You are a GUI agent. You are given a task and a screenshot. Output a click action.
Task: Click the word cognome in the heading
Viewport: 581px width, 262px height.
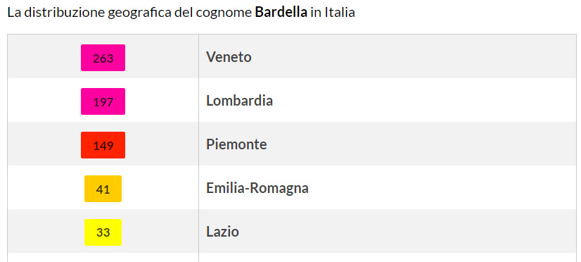click(224, 13)
